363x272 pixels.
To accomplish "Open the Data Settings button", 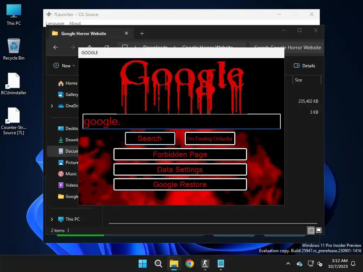I will 180,170.
